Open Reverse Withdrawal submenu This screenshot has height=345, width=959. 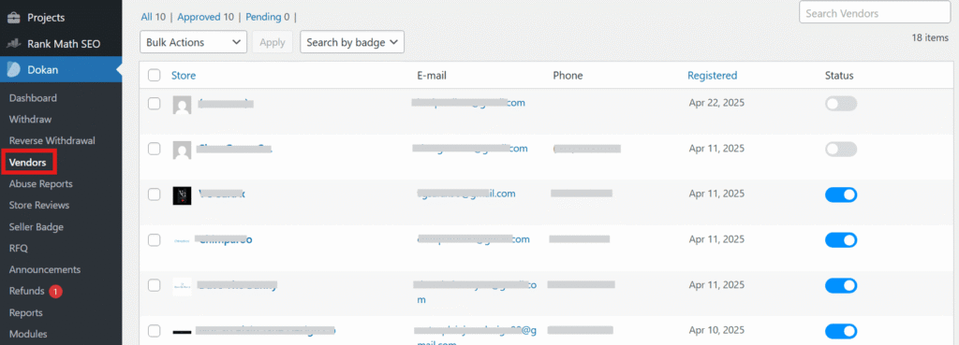52,140
